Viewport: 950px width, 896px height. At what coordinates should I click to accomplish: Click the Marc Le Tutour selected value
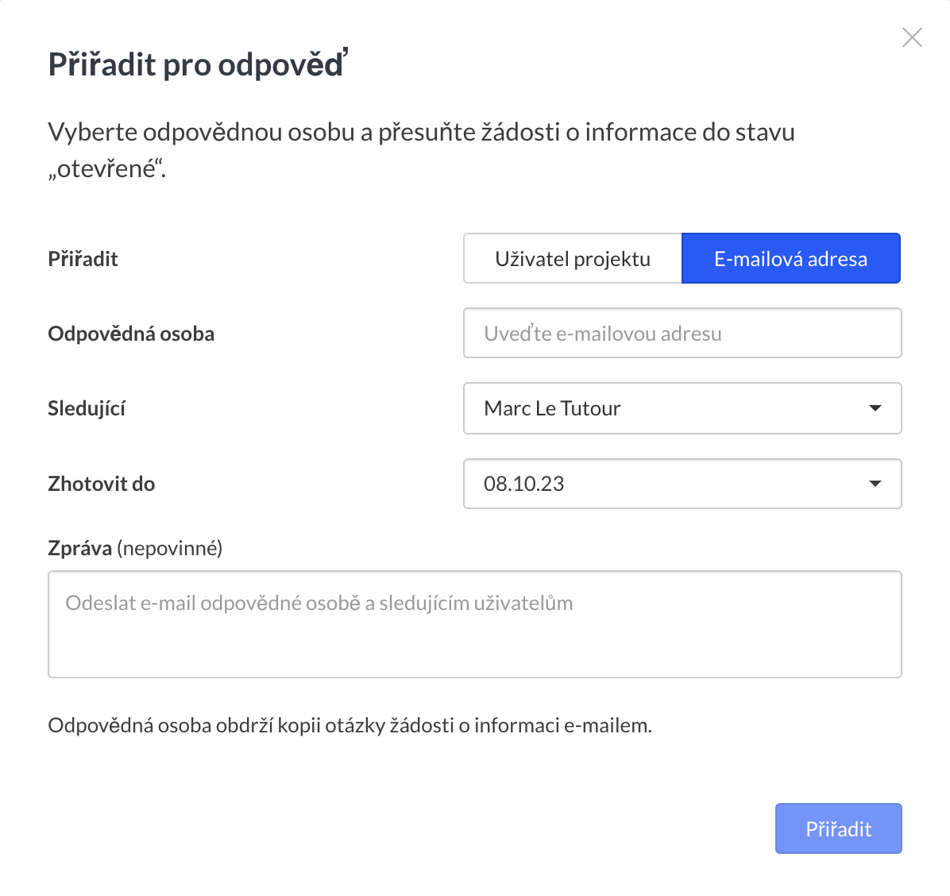pos(552,408)
